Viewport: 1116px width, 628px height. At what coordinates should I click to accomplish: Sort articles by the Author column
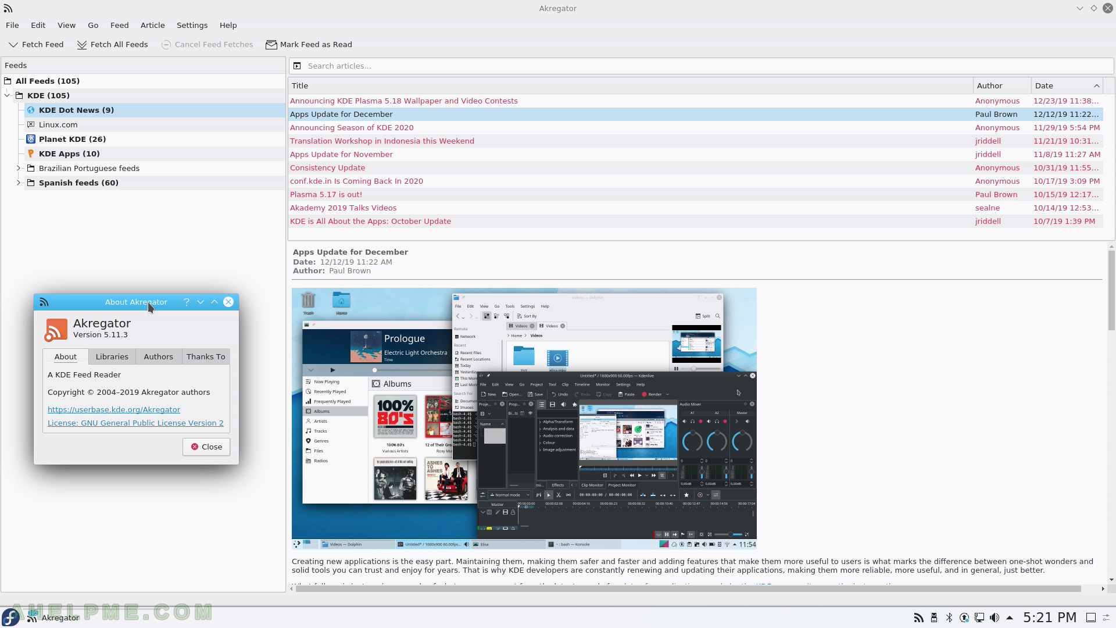pyautogui.click(x=1002, y=85)
